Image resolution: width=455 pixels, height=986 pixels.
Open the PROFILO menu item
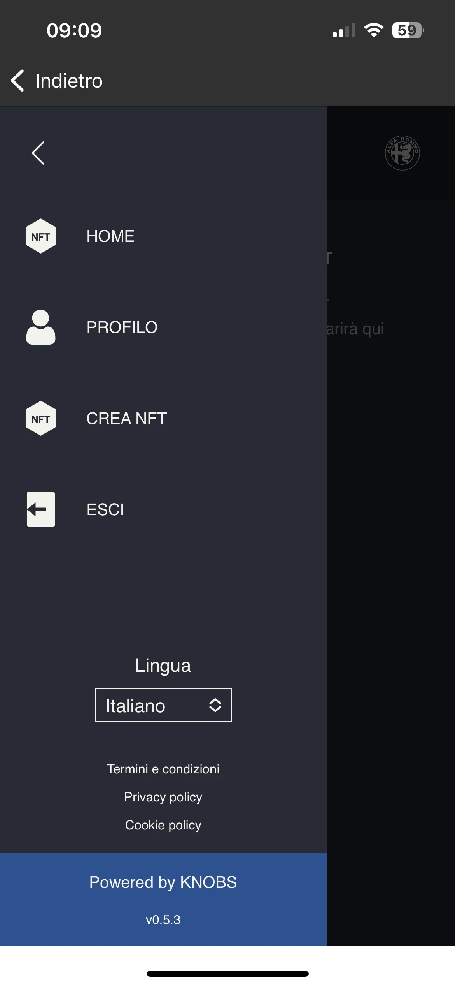coord(122,327)
